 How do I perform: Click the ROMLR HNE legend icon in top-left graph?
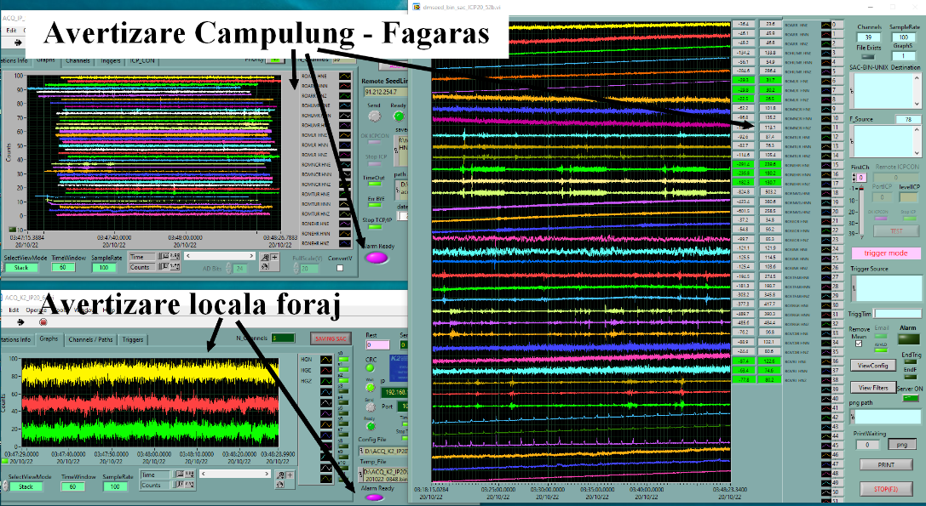344,135
